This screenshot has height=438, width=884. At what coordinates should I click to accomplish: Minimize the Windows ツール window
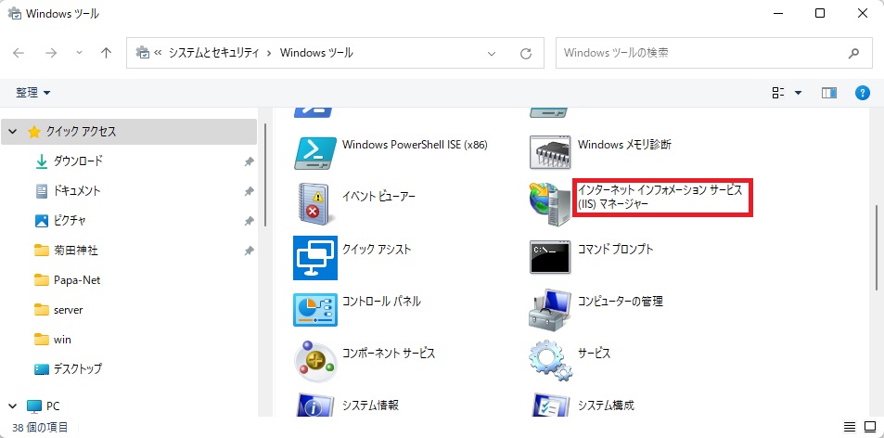[778, 14]
